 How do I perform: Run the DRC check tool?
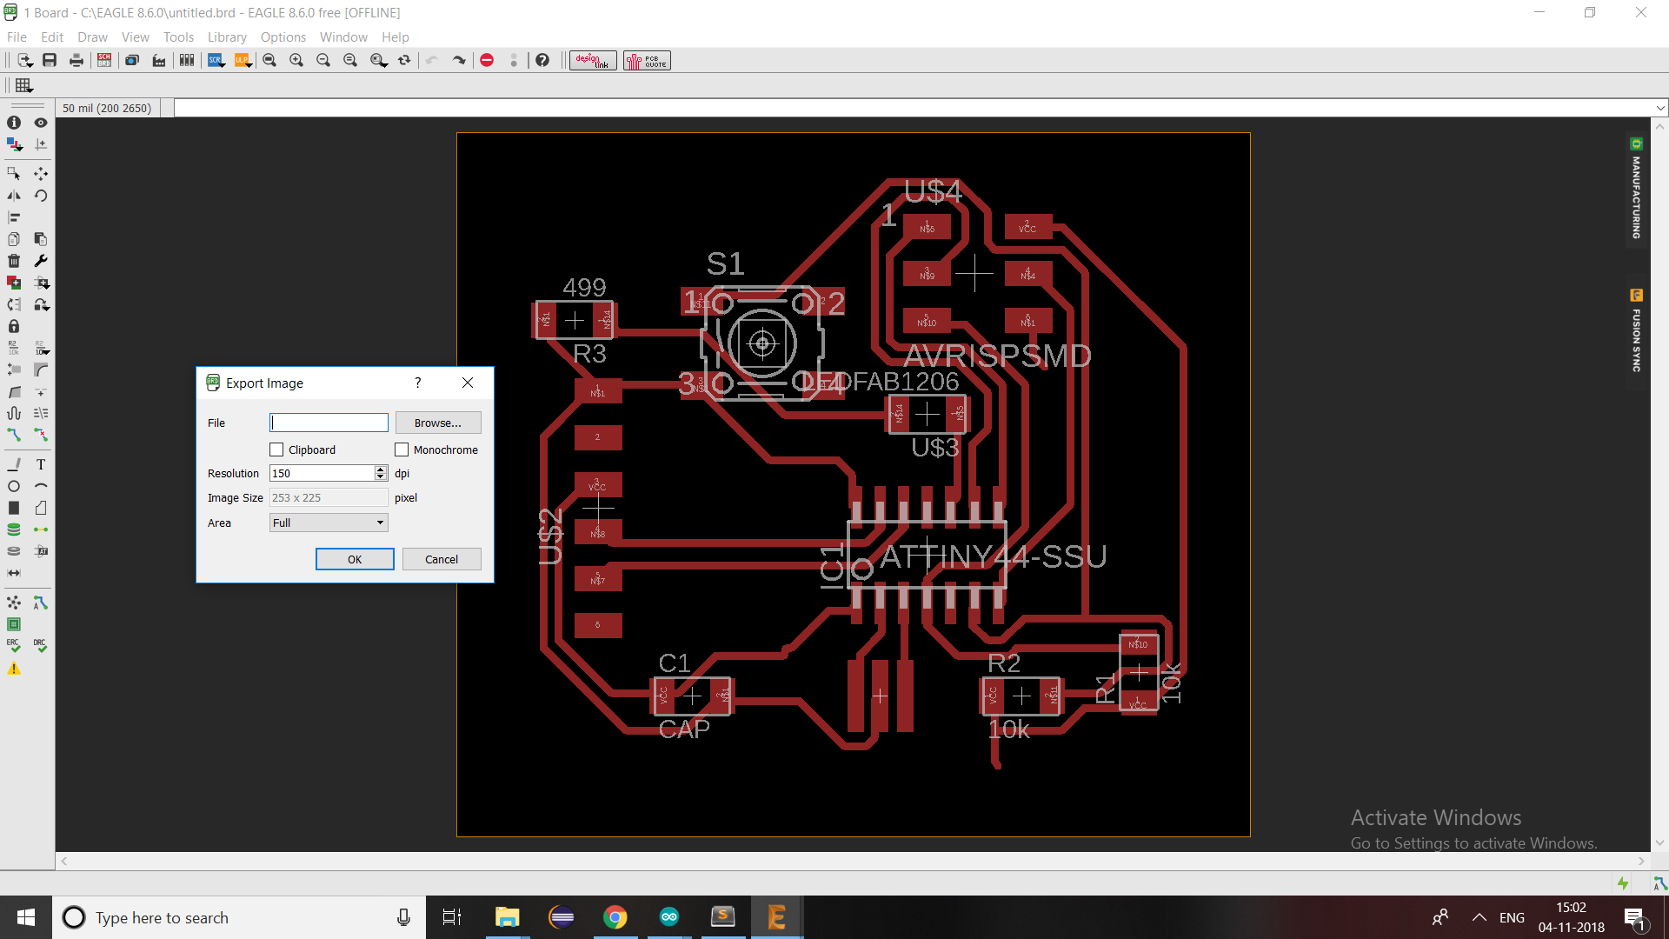pos(40,646)
